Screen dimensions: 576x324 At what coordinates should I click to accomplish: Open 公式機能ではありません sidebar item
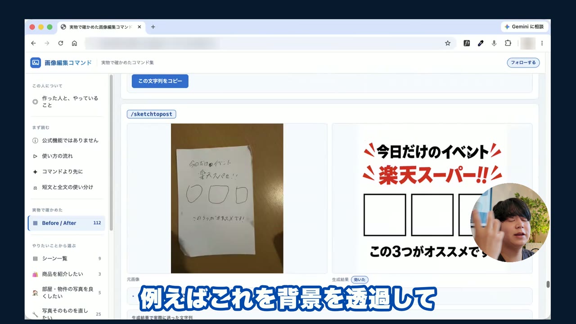click(x=67, y=140)
